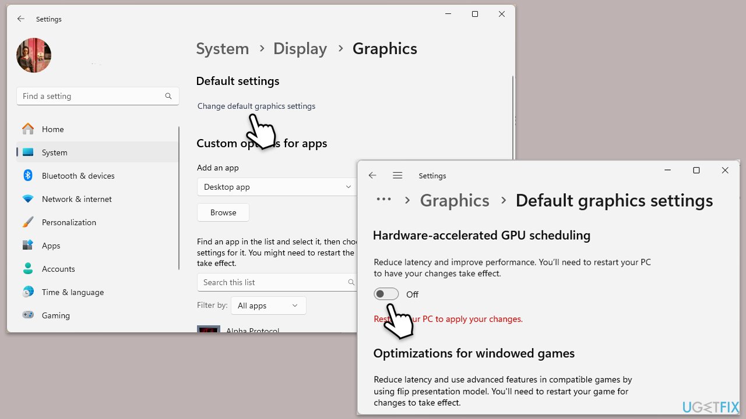Open Personalization settings

pos(98,222)
